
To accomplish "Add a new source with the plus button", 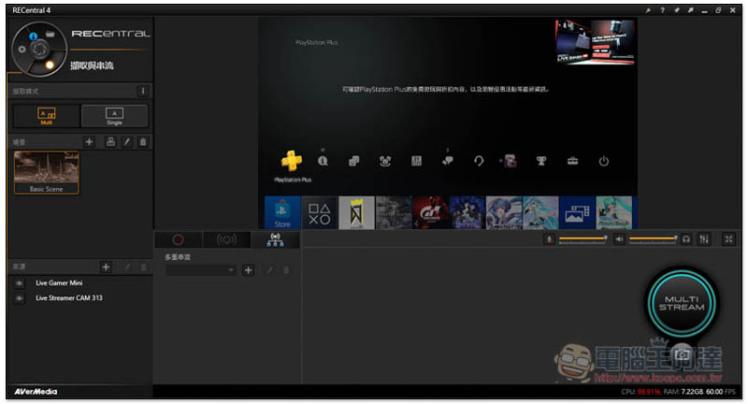I will point(106,267).
